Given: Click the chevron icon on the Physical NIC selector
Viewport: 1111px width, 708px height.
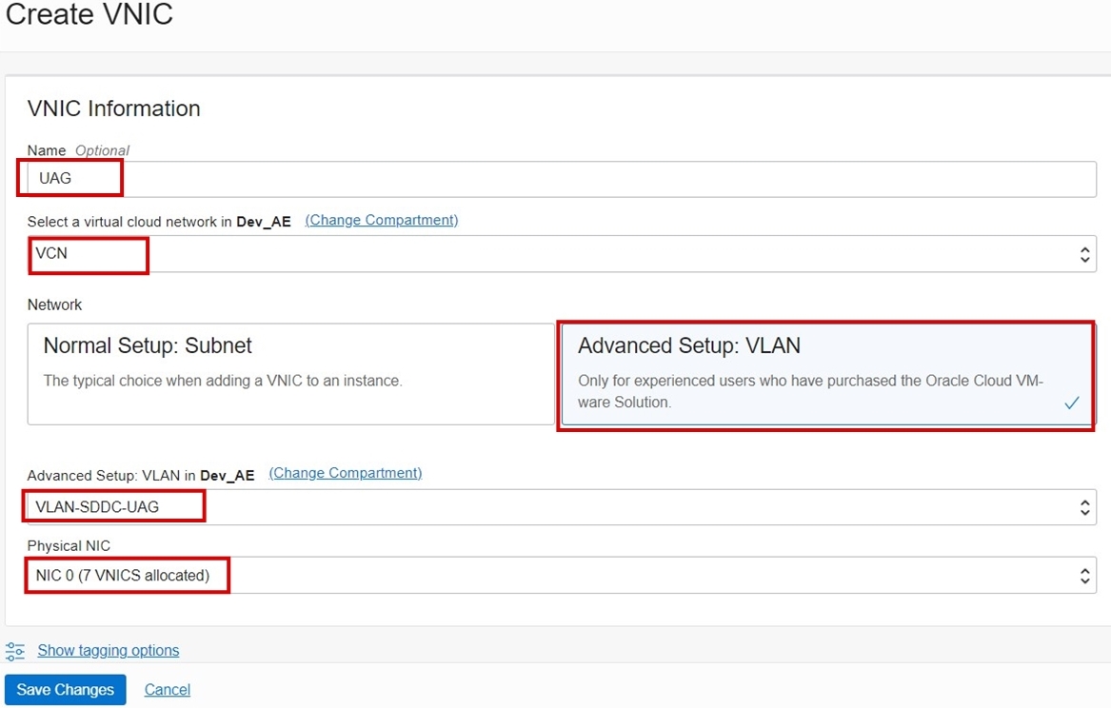Looking at the screenshot, I should pos(1084,575).
